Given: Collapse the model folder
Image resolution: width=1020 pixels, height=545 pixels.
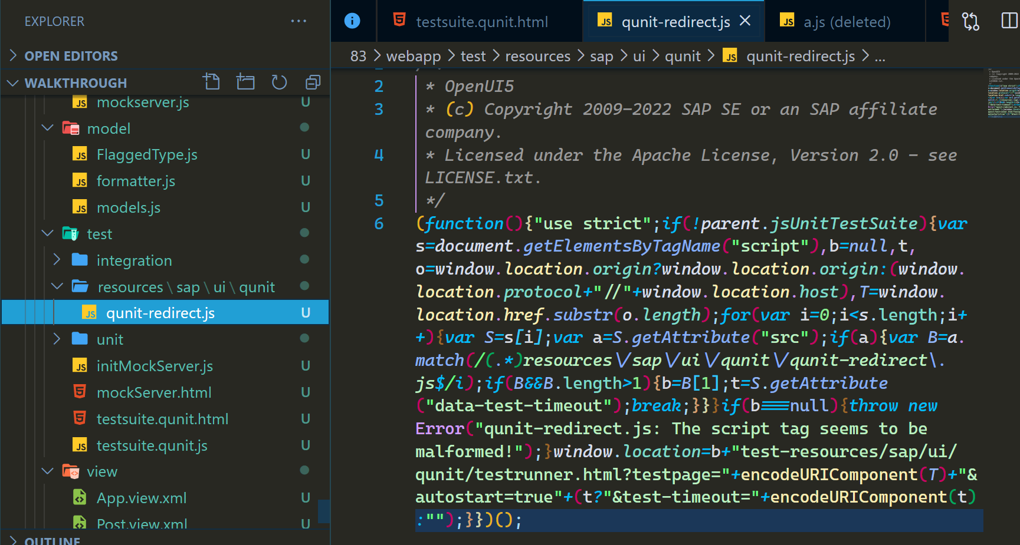Looking at the screenshot, I should [x=48, y=128].
